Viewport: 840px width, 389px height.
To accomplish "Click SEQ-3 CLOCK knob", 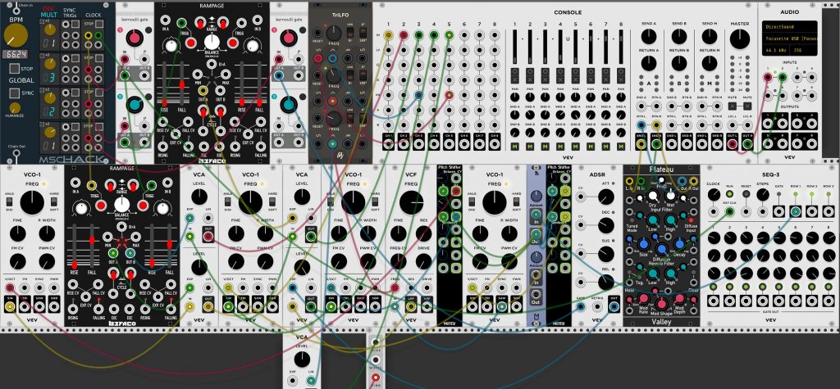I will [713, 194].
